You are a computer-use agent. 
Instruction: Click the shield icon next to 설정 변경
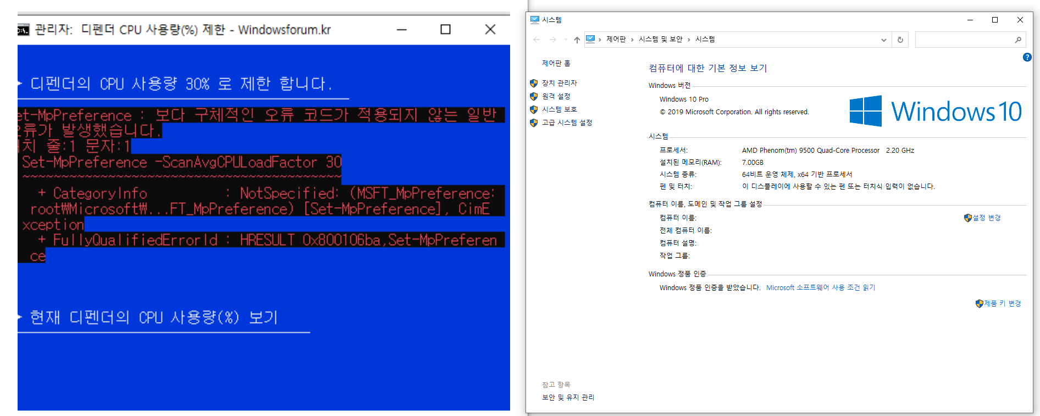[968, 218]
